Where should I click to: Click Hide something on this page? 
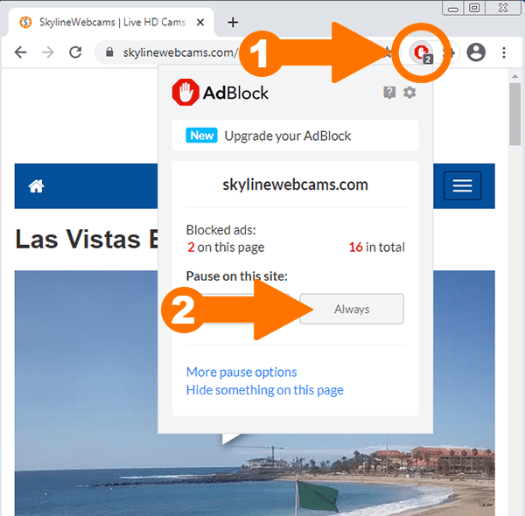(264, 390)
